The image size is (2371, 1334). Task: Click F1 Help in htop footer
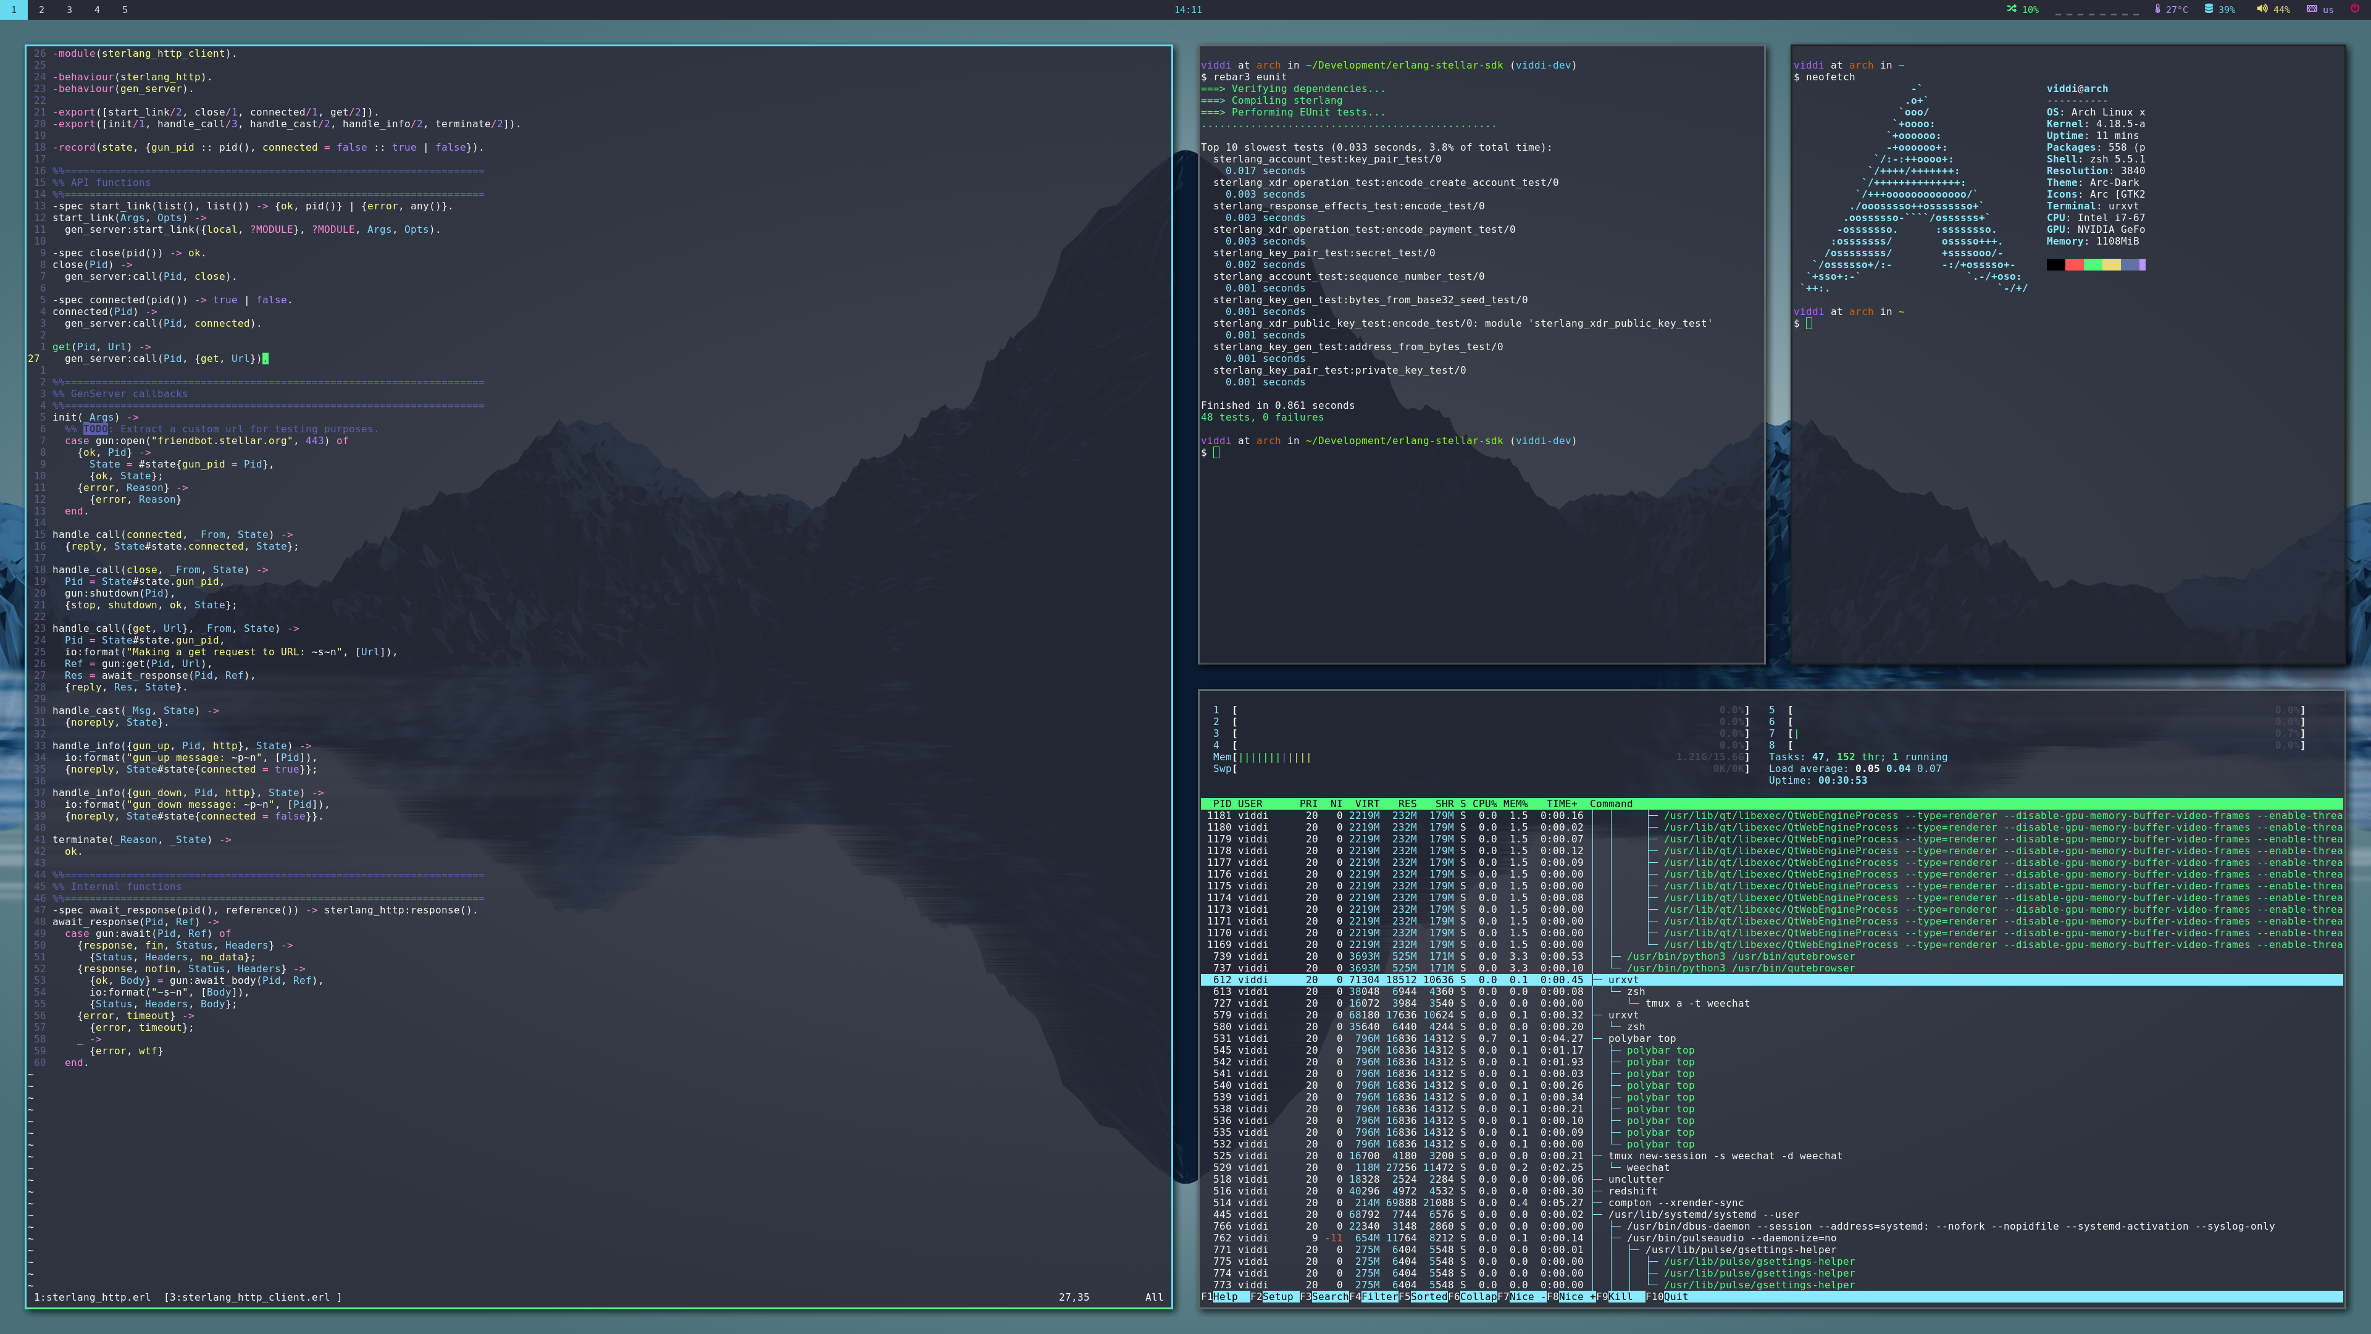tap(1225, 1296)
